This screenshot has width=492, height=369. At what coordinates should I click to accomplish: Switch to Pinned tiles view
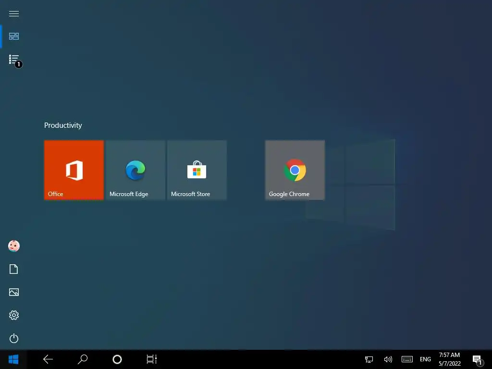(14, 37)
